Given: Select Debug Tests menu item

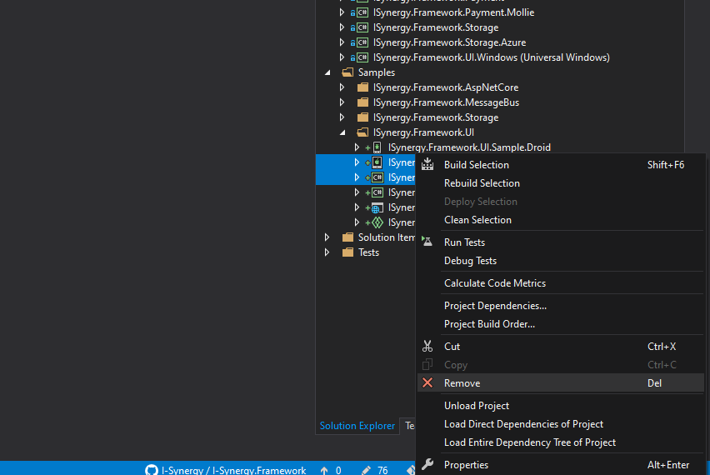Looking at the screenshot, I should pyautogui.click(x=561, y=261).
